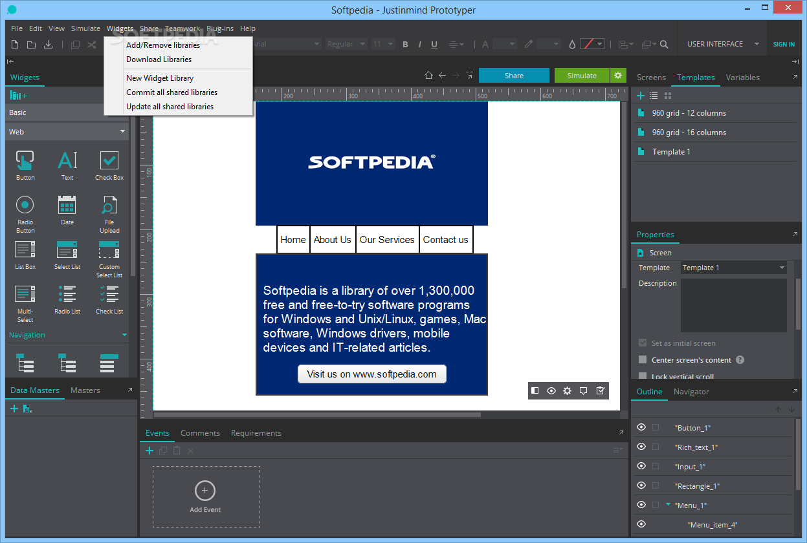Image resolution: width=807 pixels, height=543 pixels.
Task: Click the save/download icon in the toolbar
Action: (x=49, y=45)
